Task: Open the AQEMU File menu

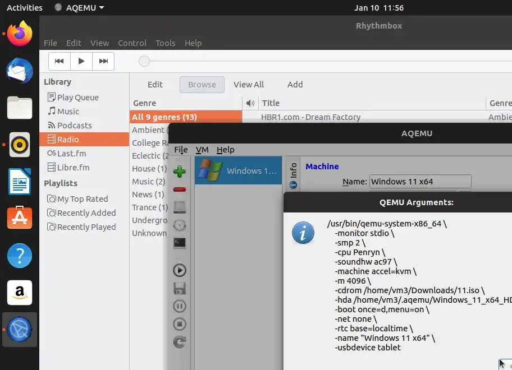Action: (181, 150)
